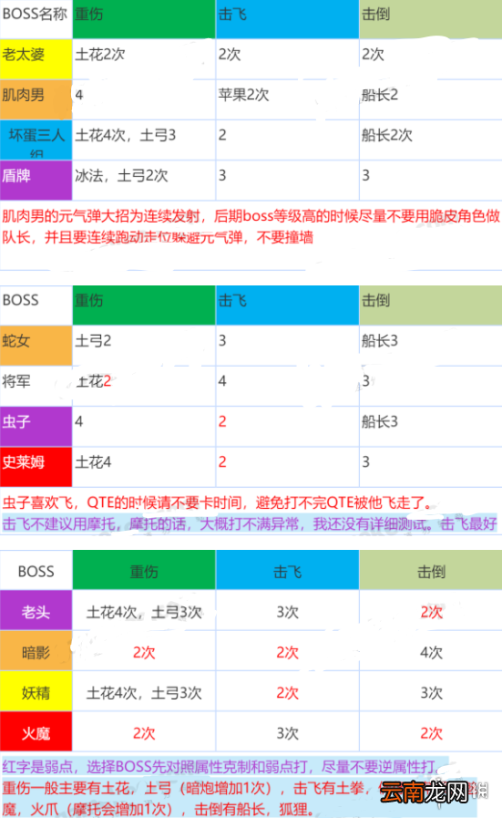Image resolution: width=502 pixels, height=818 pixels.
Task: Select the yellow 妖精 boss cell
Action: 36,691
